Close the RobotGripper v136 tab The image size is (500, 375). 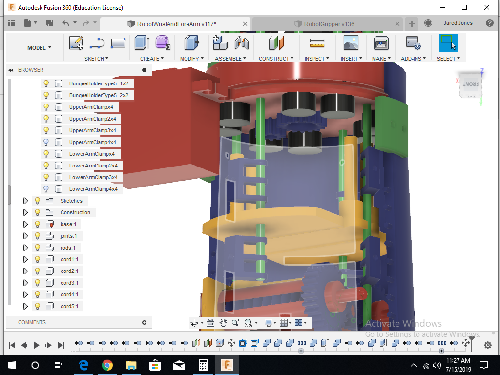pos(397,24)
